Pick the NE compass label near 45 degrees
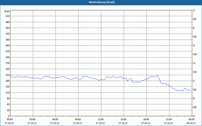 pyautogui.click(x=195, y=107)
